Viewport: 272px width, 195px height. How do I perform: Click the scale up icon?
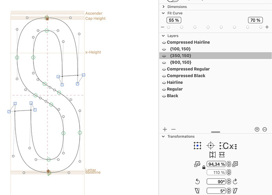pyautogui.click(x=235, y=164)
